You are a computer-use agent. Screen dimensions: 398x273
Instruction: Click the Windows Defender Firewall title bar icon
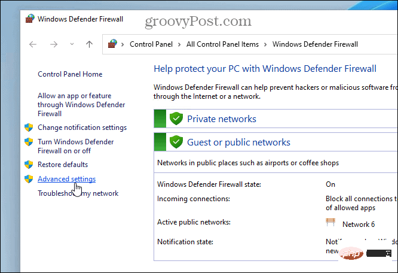30,19
